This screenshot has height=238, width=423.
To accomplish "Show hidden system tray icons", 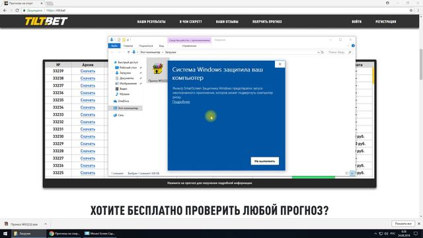I will pyautogui.click(x=375, y=233).
